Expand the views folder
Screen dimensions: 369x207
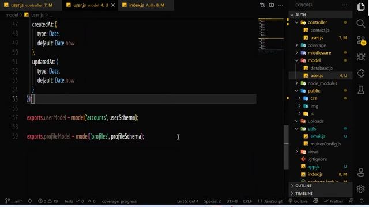coord(296,151)
